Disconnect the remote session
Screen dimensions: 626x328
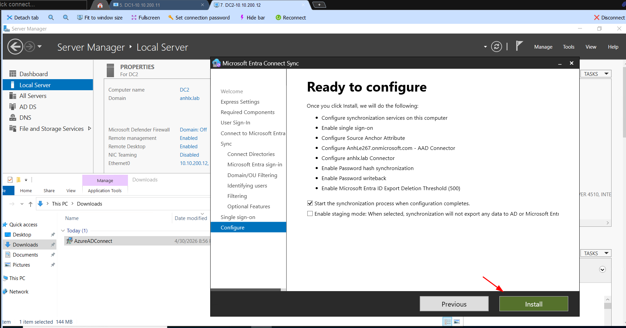(609, 17)
